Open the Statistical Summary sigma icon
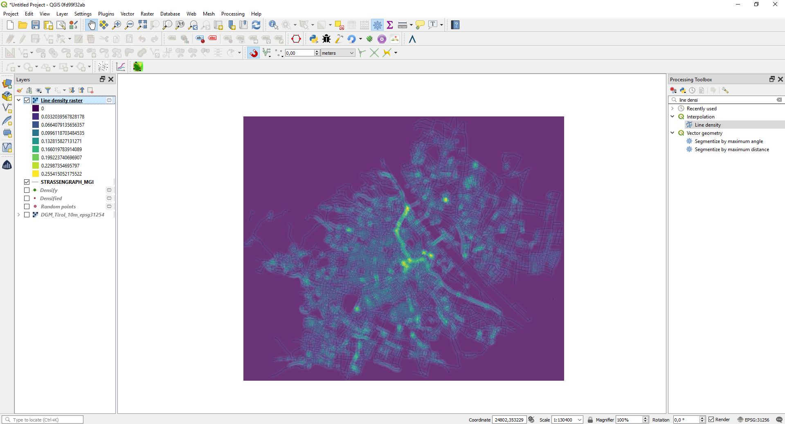The height and width of the screenshot is (424, 785). (390, 25)
